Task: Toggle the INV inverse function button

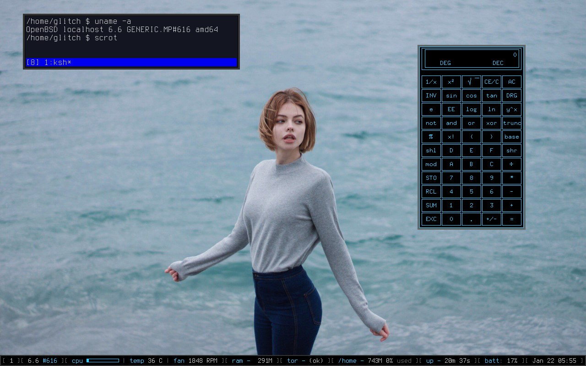Action: 431,96
